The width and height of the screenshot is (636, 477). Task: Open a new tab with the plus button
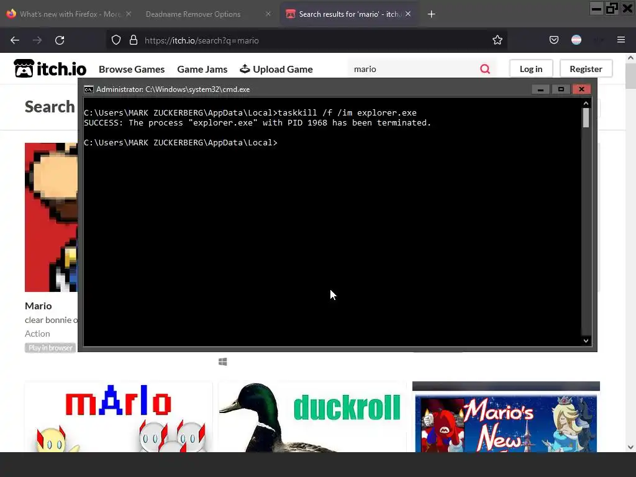431,14
